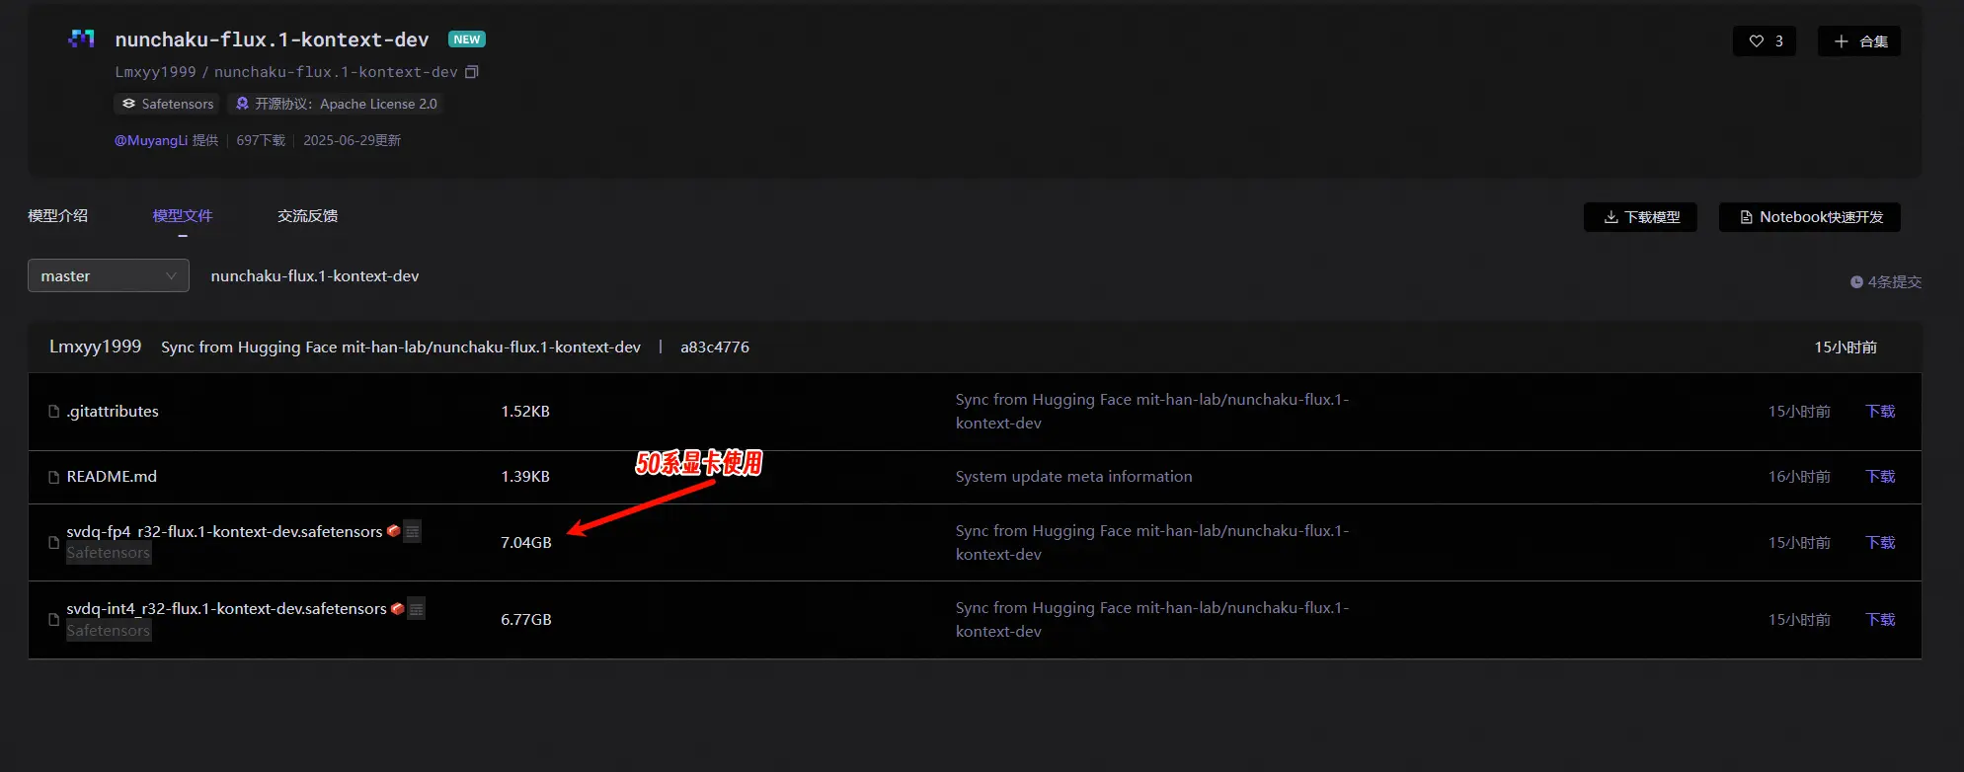Image resolution: width=1964 pixels, height=772 pixels.
Task: Open Notebook快速开发
Action: (1810, 217)
